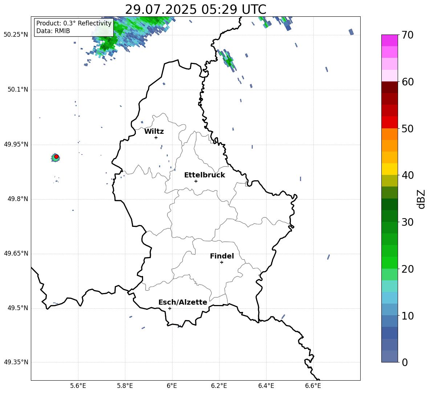Screen dimensions: 430x393
Task: Click the 6°E longitude label
Action: pos(172,386)
